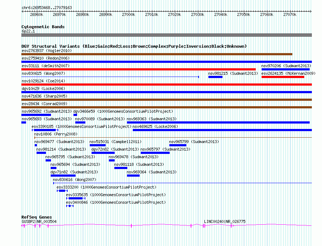The width and height of the screenshot is (322, 246).
Task: Open nsv965694 (Sudmant2013) variant
Action: pyautogui.click(x=75, y=164)
